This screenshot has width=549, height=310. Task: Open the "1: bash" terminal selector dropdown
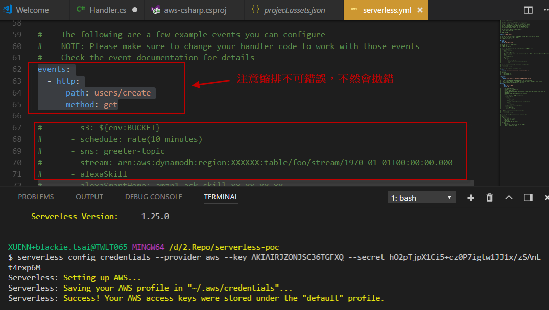click(421, 198)
